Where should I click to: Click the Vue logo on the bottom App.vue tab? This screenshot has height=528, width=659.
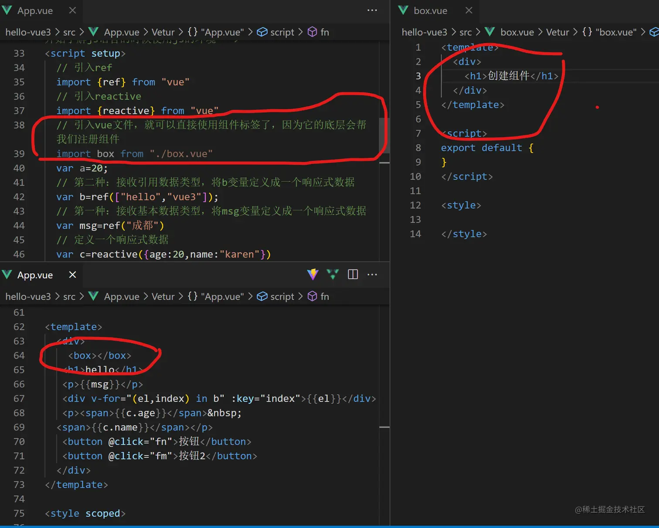(x=7, y=275)
